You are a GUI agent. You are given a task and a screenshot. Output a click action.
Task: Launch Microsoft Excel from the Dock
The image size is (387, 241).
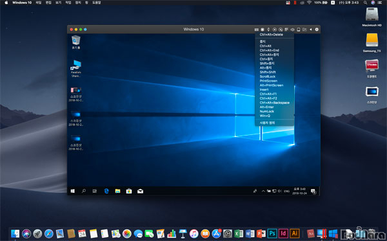coord(239,233)
